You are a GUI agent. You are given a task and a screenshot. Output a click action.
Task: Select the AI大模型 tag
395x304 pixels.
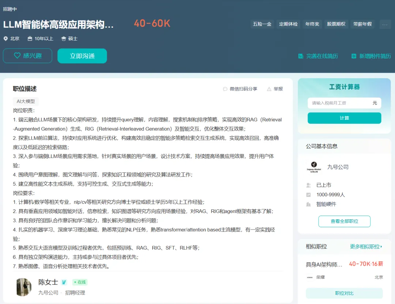coord(26,101)
